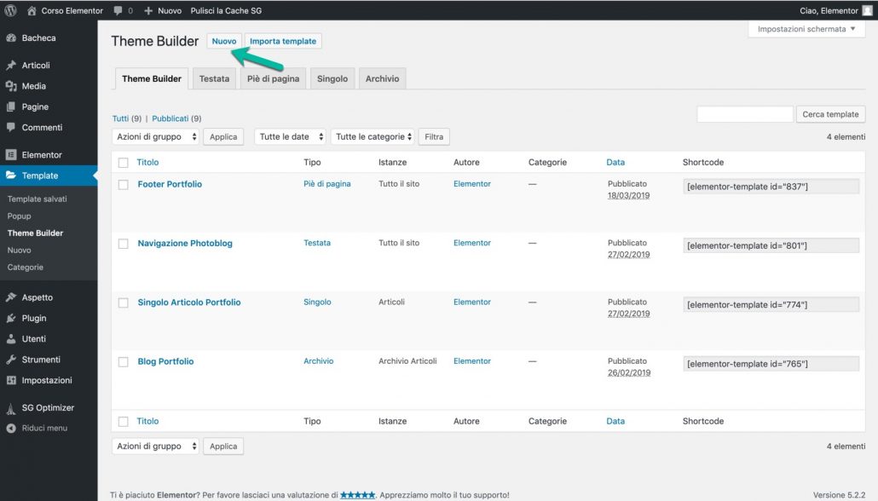Image resolution: width=878 pixels, height=501 pixels.
Task: Click the Filtra button
Action: click(434, 136)
